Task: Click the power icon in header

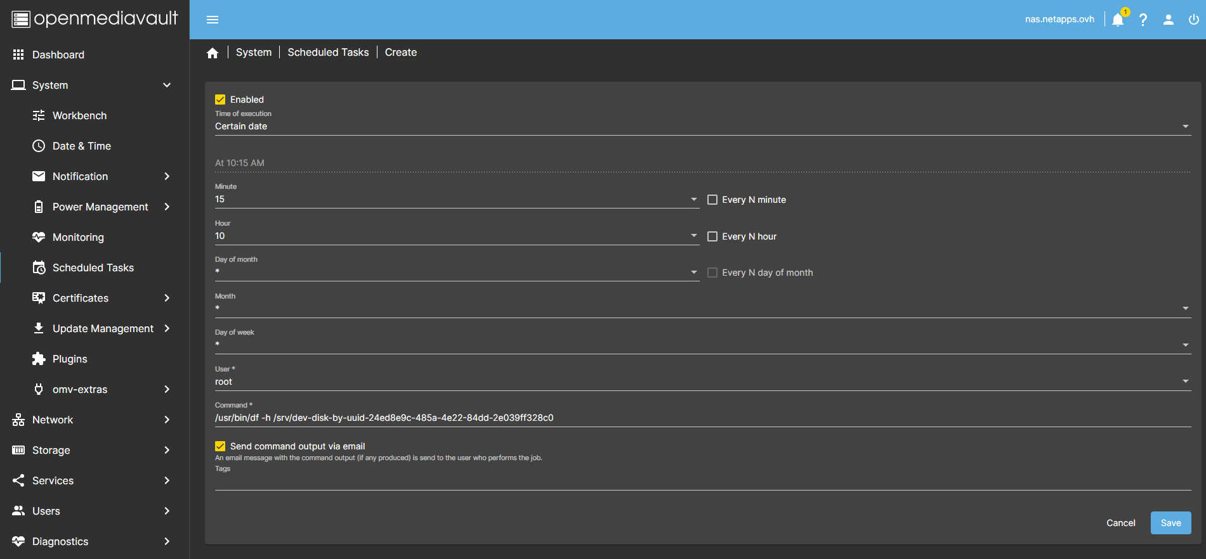Action: (1193, 20)
